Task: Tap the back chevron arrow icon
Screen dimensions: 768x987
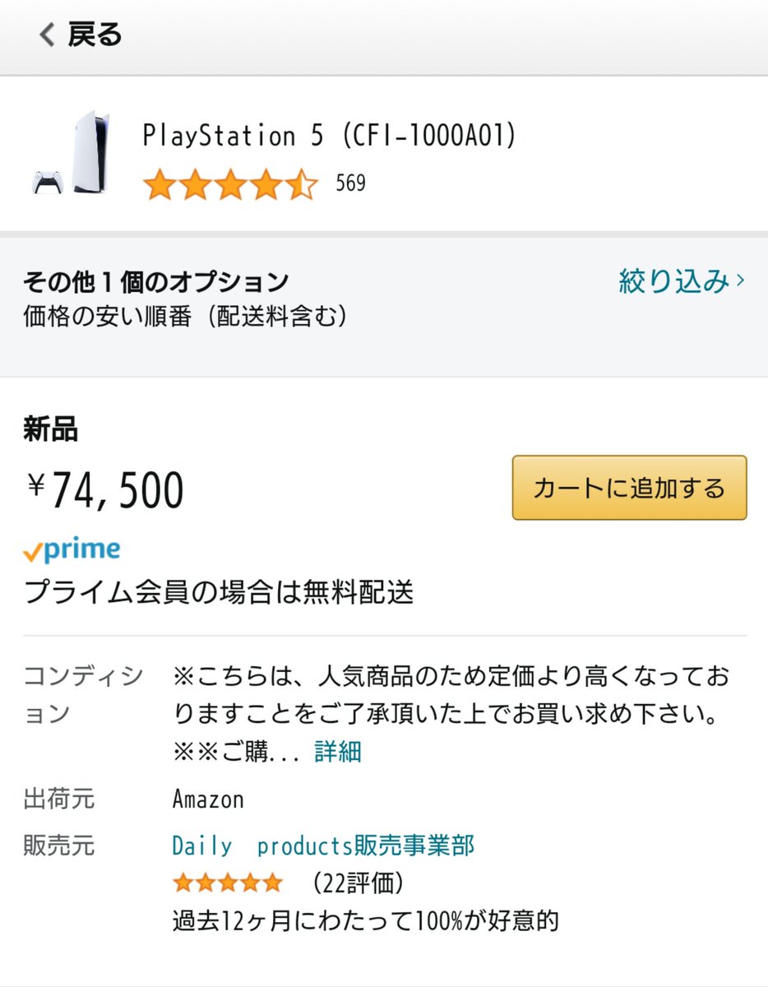Action: coord(47,35)
